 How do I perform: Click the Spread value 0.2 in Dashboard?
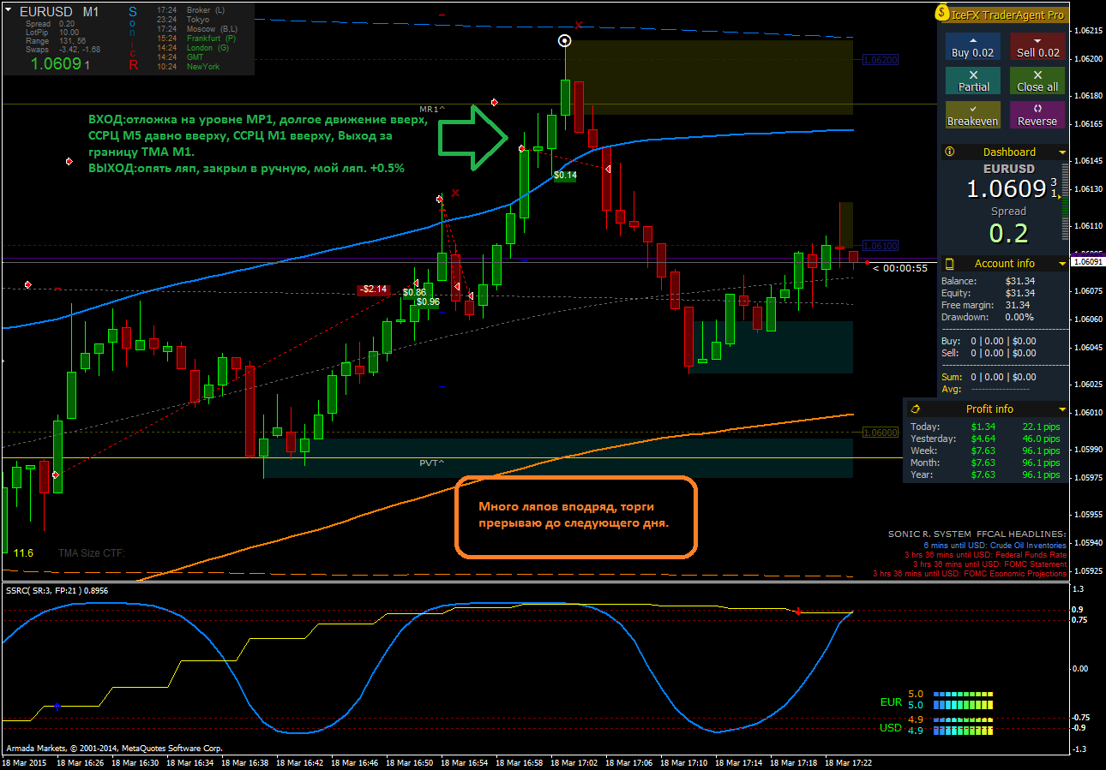(x=1008, y=232)
